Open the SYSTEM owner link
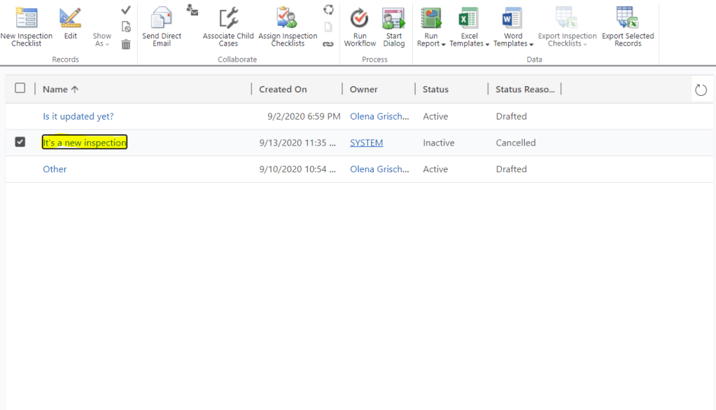 click(x=366, y=143)
